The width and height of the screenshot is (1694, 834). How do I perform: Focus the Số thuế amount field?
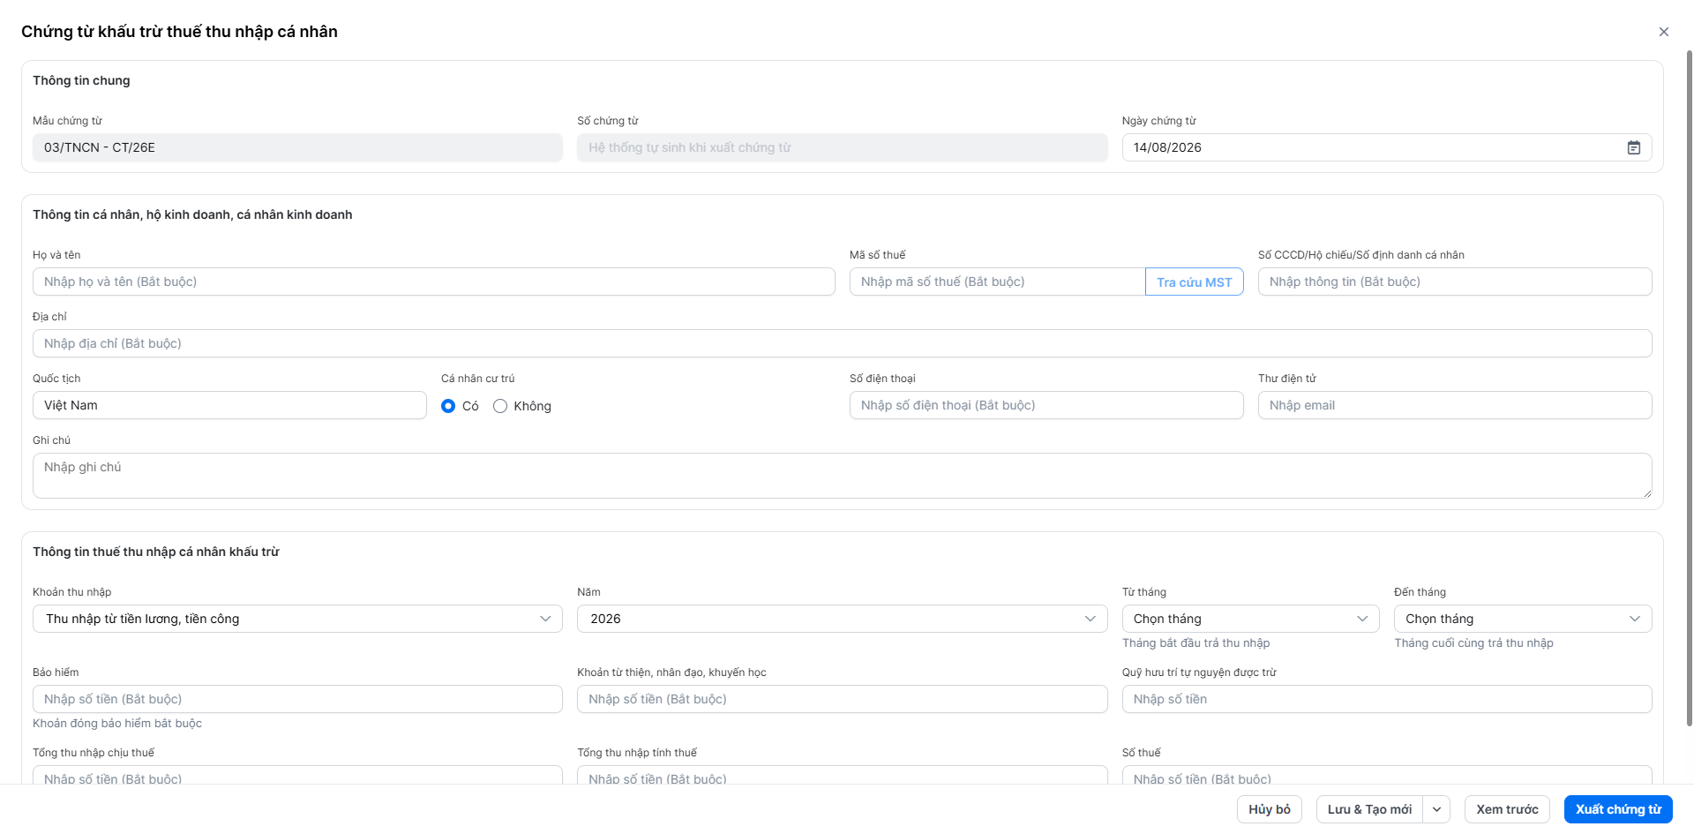click(x=1387, y=776)
